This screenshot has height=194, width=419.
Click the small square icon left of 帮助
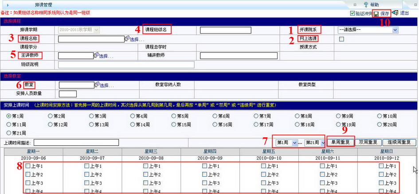point(355,4)
